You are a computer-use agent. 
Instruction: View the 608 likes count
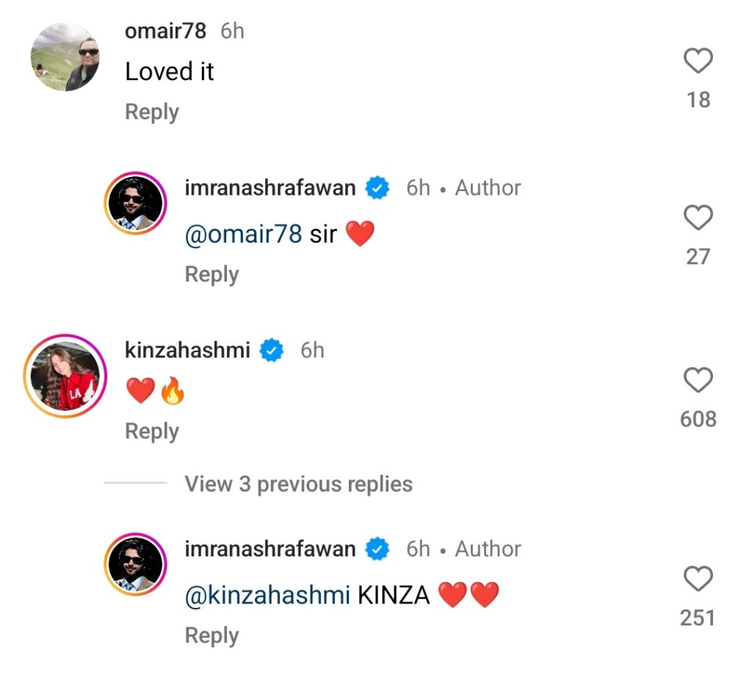point(698,419)
